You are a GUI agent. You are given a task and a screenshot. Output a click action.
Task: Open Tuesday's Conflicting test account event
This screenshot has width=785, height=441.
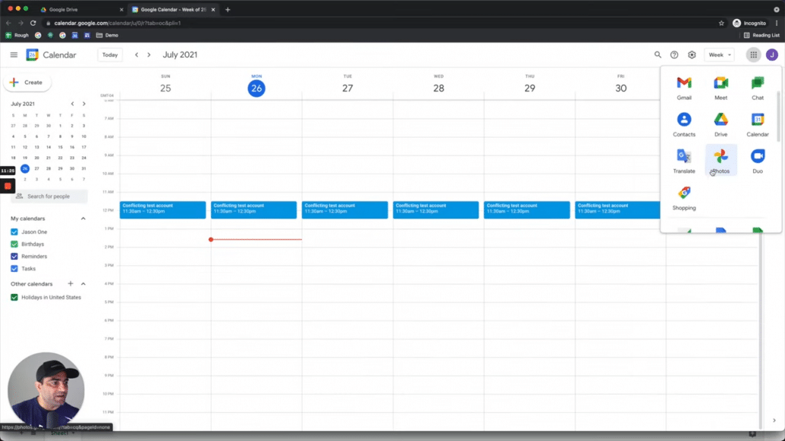(x=345, y=209)
